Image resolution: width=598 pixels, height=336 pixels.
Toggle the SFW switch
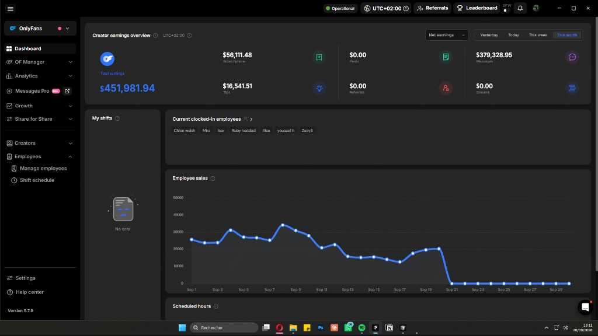506,10
